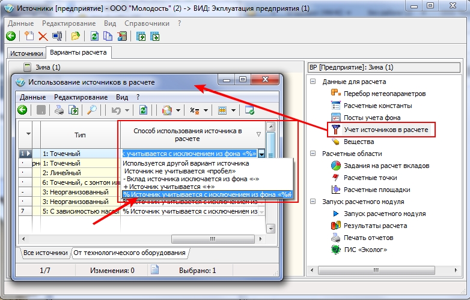Click the print icon in the dialog toolbar
This screenshot has width=470, height=300.
click(59, 110)
